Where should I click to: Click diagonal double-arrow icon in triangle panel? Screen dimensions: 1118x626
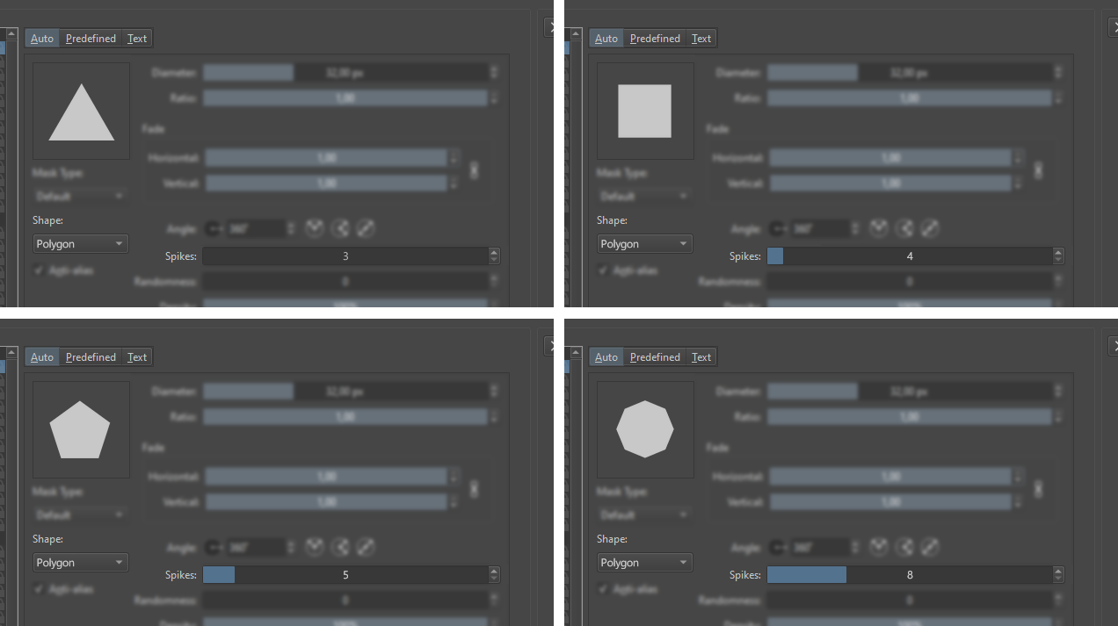[x=367, y=228]
